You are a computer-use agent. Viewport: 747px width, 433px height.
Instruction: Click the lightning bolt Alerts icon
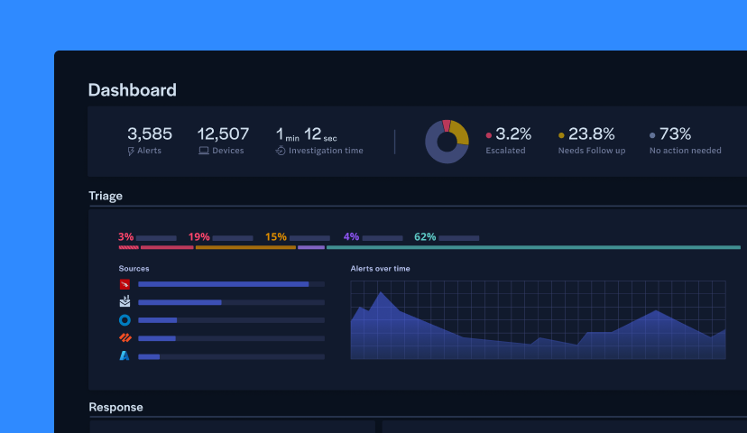(x=132, y=151)
